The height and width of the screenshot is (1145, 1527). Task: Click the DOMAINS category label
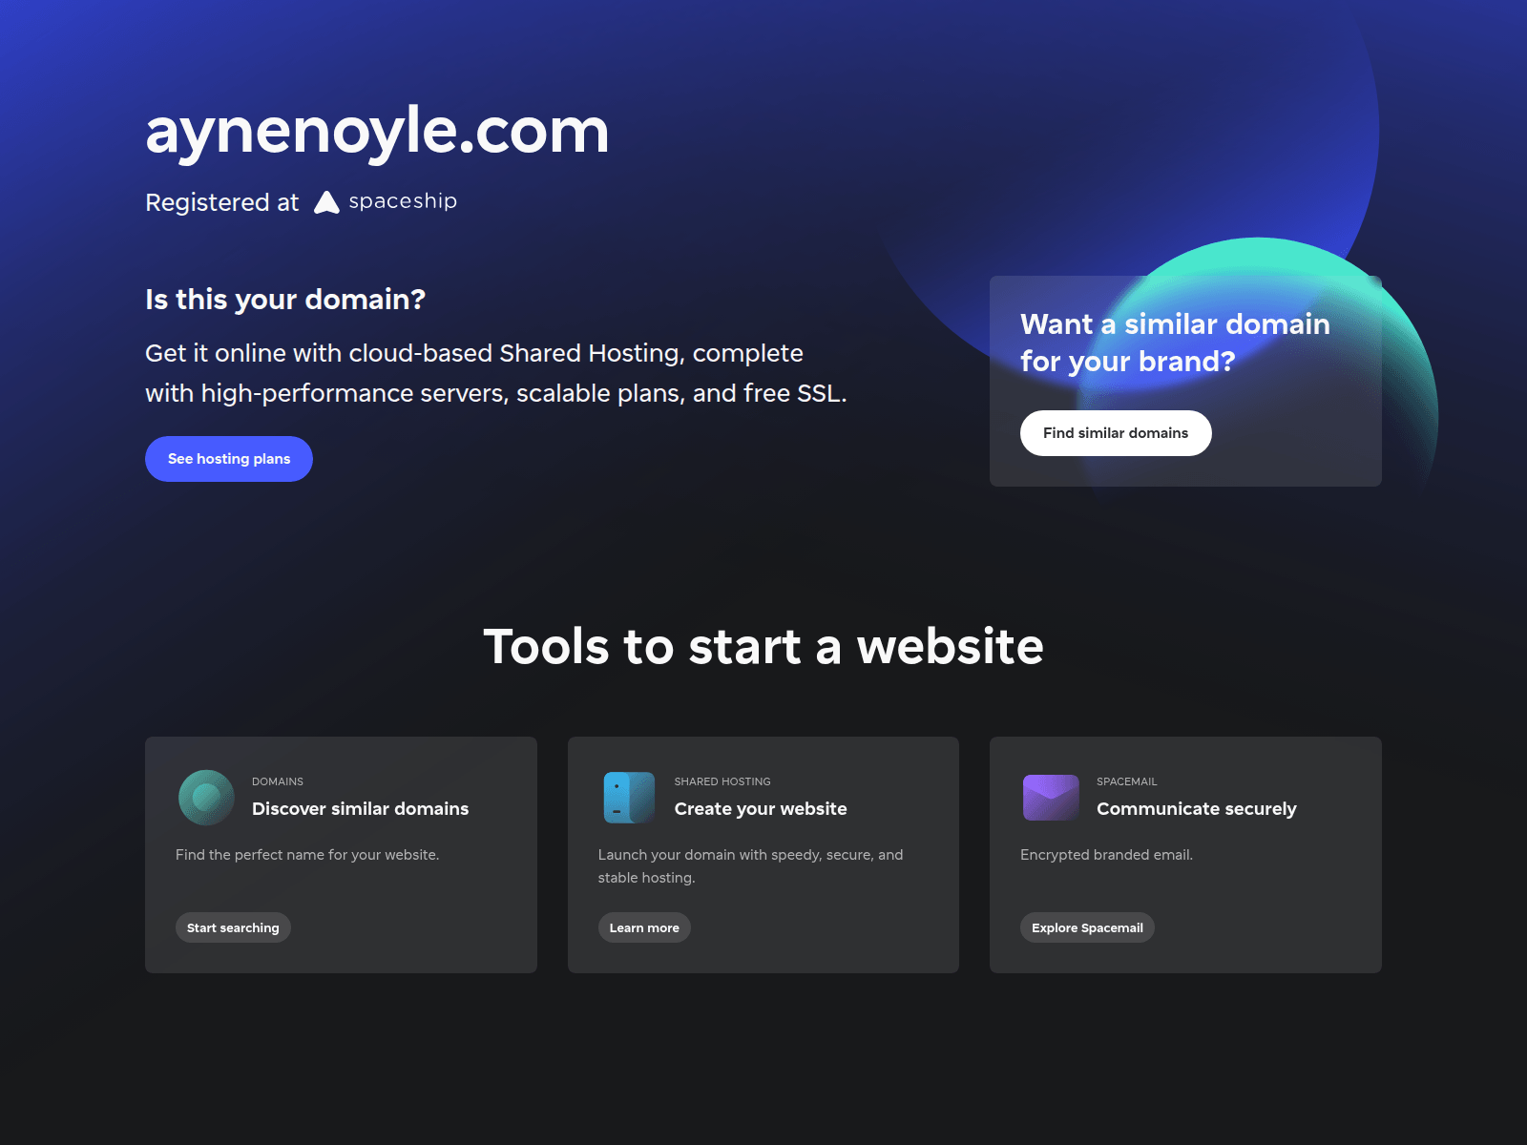pyautogui.click(x=278, y=781)
